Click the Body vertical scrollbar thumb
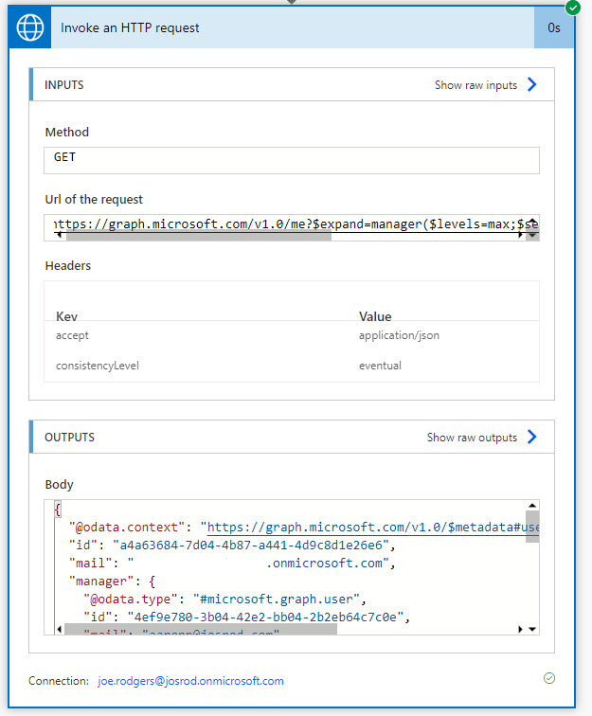Screen dimensions: 592x716 (x=532, y=527)
